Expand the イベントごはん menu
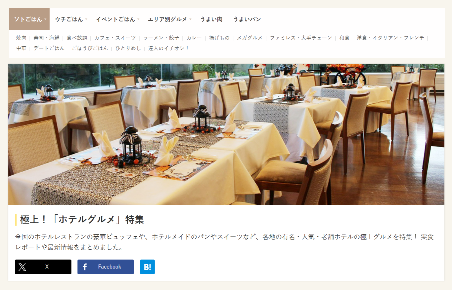Screen dimensions: 452x290 [x=118, y=19]
